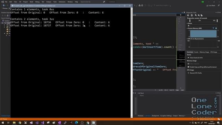Click the Diagnostic Tools export report icon
This screenshot has width=222, height=125.
192,15
